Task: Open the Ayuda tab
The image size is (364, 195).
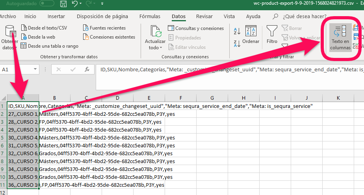Action: (x=253, y=16)
